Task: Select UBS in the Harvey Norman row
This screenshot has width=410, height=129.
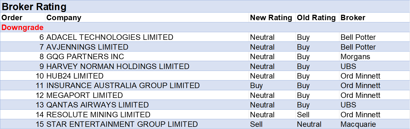Action: coord(348,67)
